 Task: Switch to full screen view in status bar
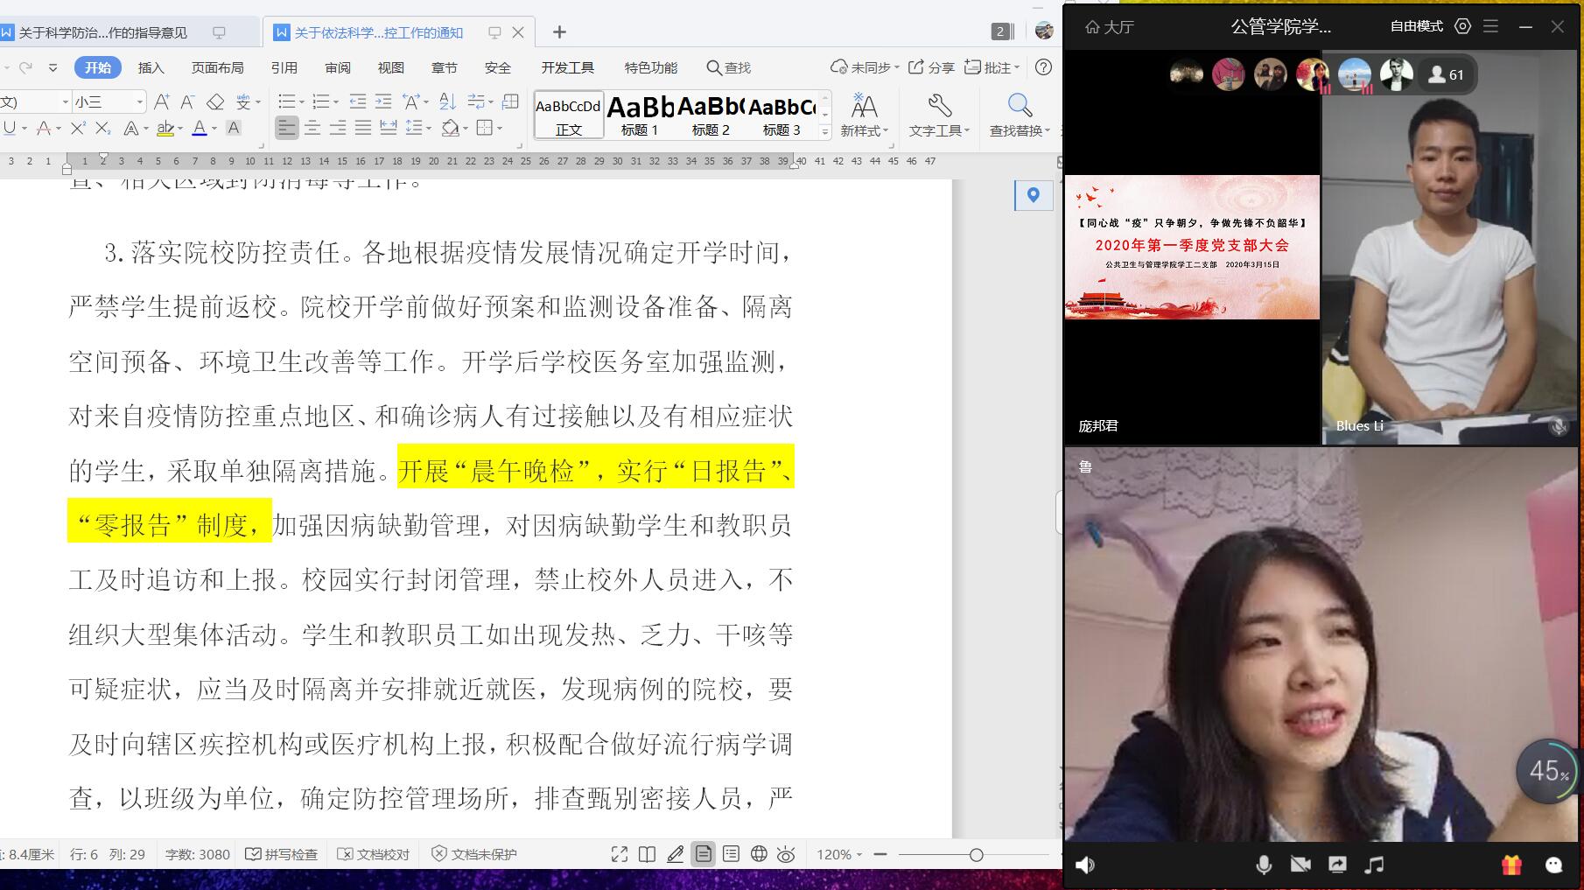(x=620, y=854)
